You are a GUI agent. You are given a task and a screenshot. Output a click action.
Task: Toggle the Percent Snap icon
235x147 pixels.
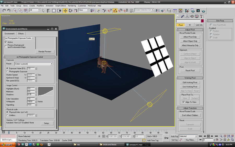(120, 10)
